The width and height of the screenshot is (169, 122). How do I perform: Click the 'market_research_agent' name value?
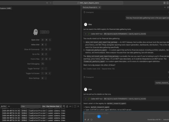(100, 107)
